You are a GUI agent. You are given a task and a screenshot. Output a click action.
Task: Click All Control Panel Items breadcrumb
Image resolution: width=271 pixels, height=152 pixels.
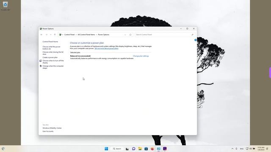point(86,35)
